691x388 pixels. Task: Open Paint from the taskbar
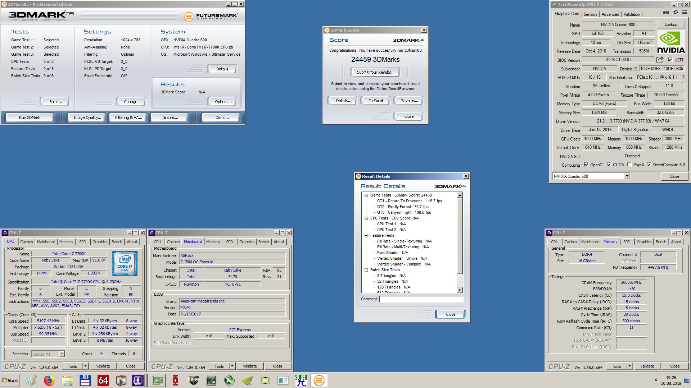point(31,380)
